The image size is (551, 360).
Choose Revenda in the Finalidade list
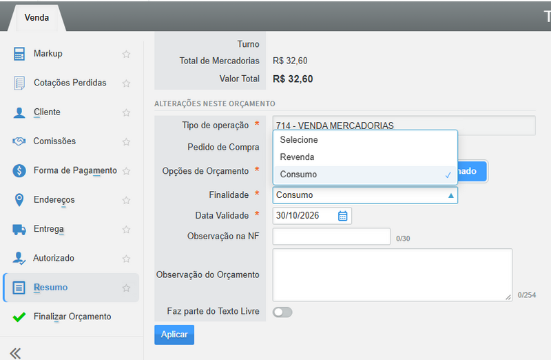pos(365,157)
